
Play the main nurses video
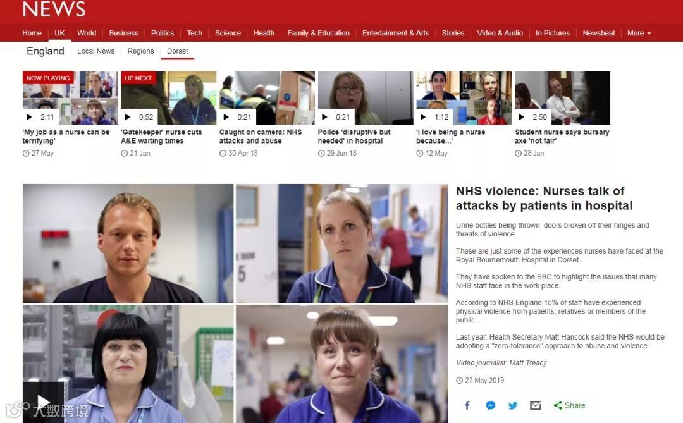43,402
